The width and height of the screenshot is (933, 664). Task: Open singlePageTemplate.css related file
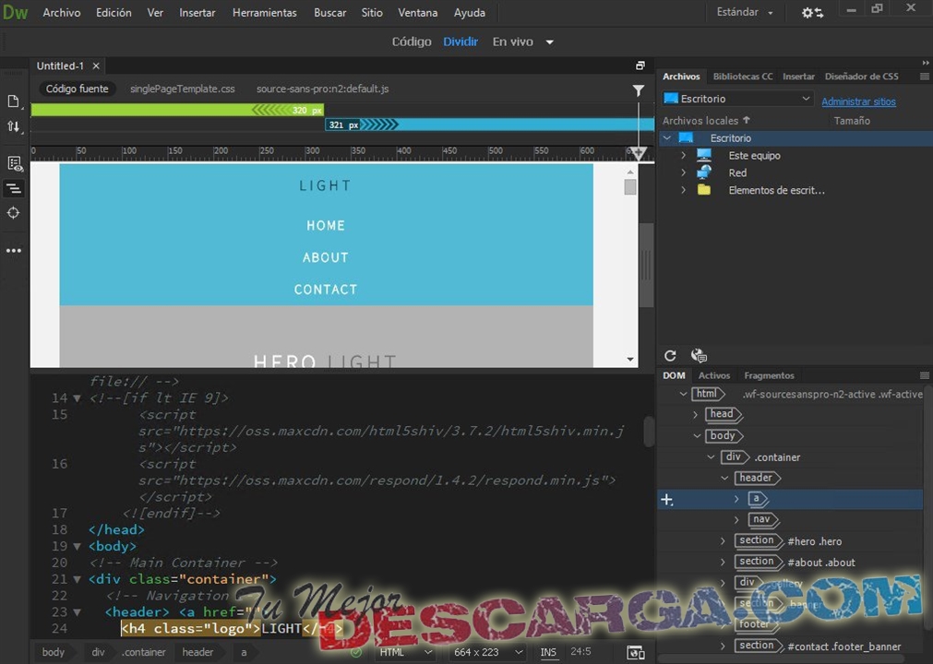tap(183, 89)
